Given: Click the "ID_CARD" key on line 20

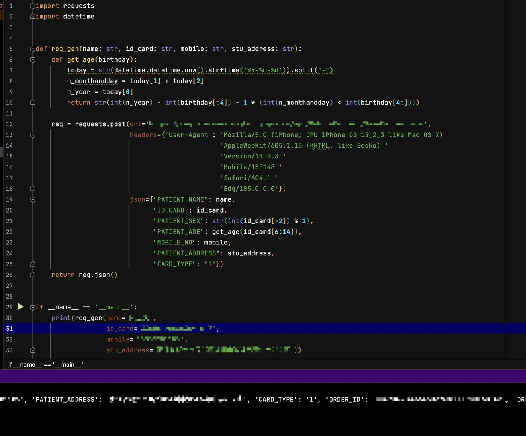Looking at the screenshot, I should (x=171, y=210).
